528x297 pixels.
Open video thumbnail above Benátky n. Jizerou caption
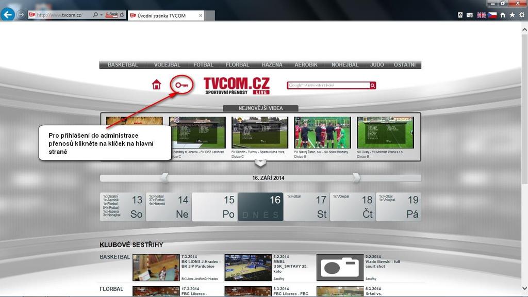pos(197,133)
